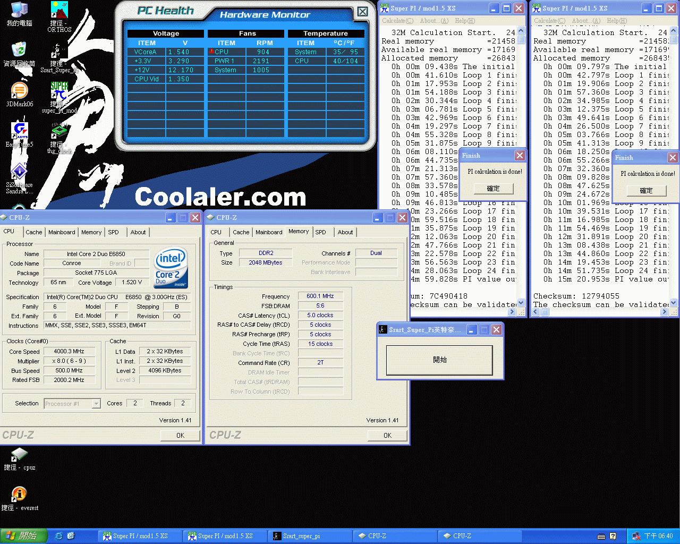Select the everest shortcut on the desktop
This screenshot has width=680, height=544.
coord(19,499)
